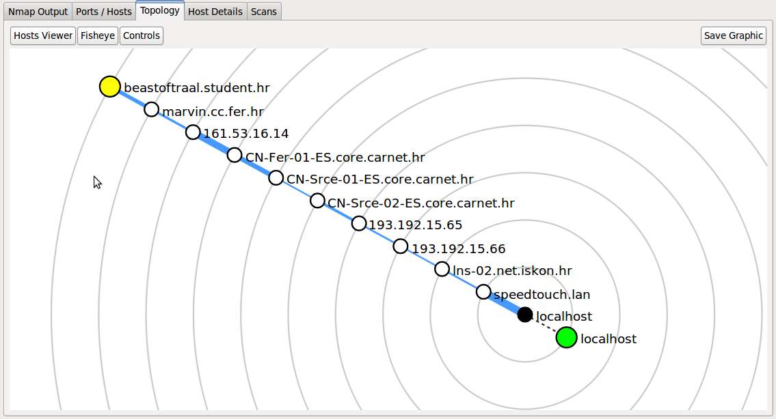The width and height of the screenshot is (776, 419).
Task: Select the marvin.cc.fer.hr node circle
Action: 151,109
